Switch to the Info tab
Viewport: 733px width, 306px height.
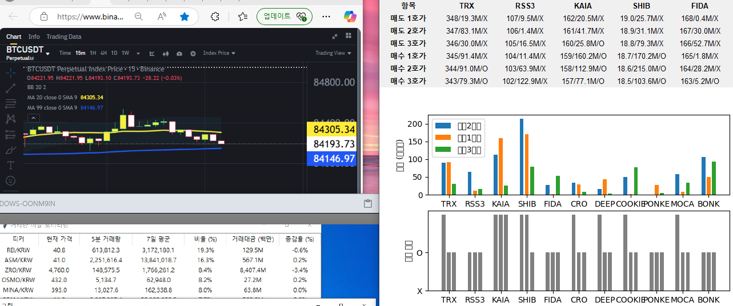(x=34, y=37)
